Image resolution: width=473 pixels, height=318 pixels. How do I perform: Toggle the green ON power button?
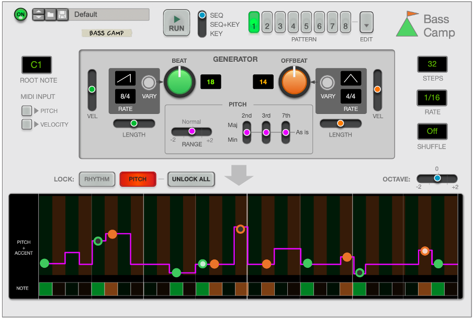tap(20, 15)
